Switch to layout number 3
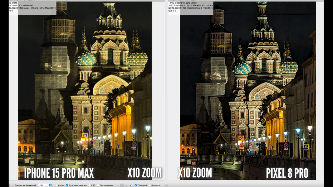 (126, 185)
